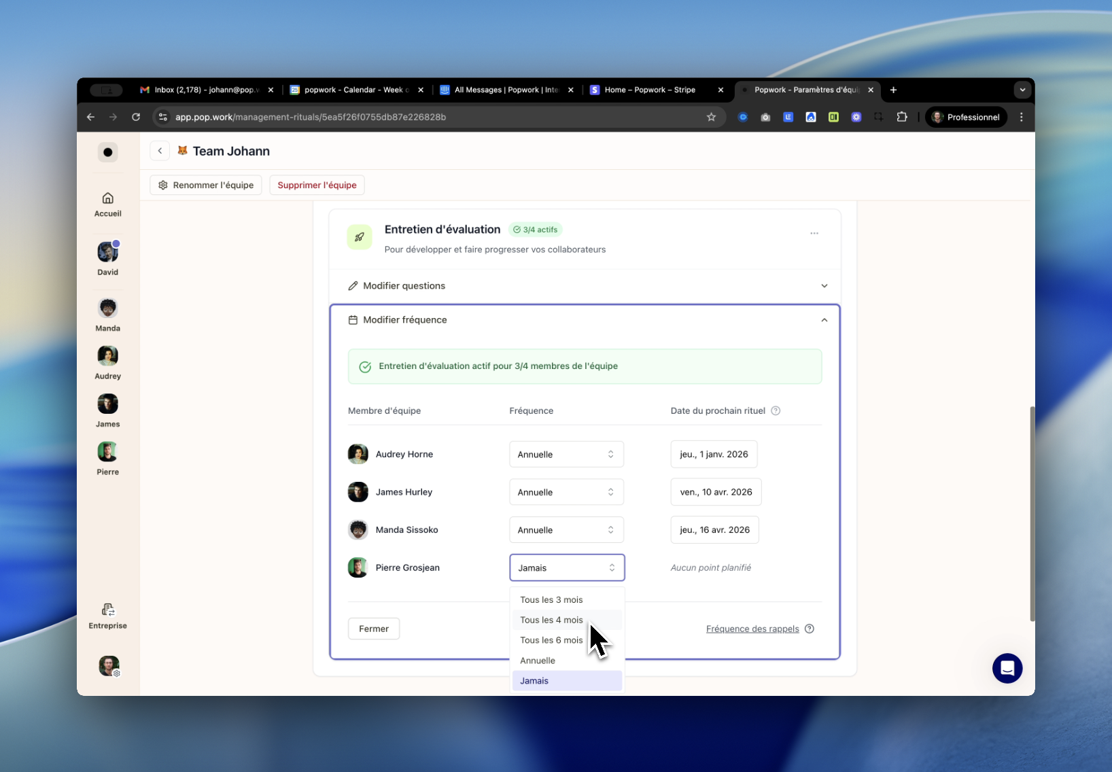The width and height of the screenshot is (1112, 772).
Task: Click the browser back arrow
Action: coord(90,117)
